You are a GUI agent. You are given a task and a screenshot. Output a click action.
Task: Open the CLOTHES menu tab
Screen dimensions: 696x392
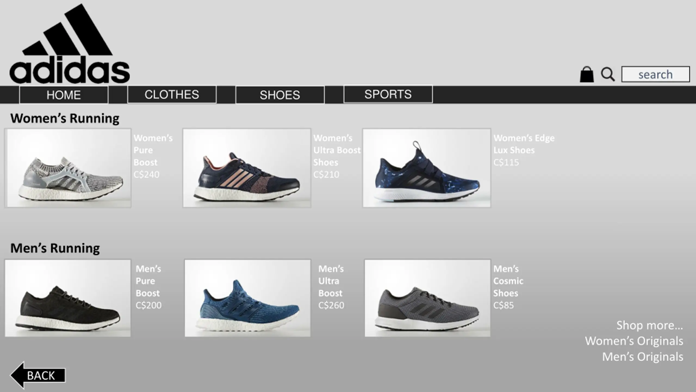(x=172, y=94)
